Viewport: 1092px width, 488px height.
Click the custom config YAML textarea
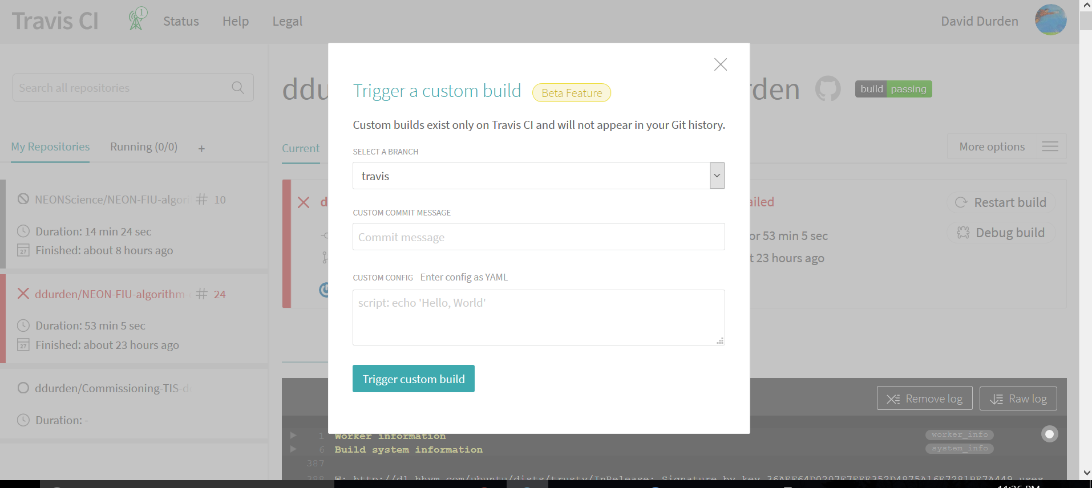tap(539, 318)
